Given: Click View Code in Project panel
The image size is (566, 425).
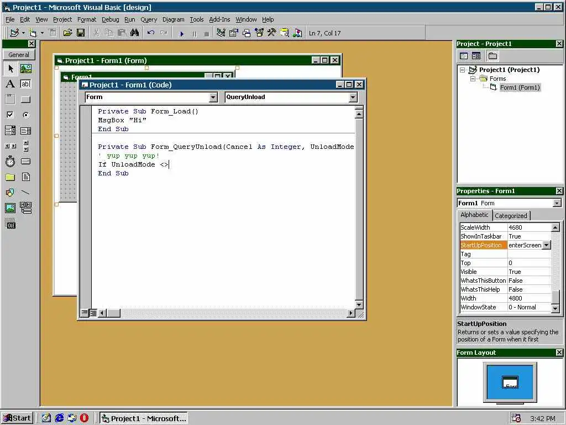Looking at the screenshot, I should (x=464, y=56).
